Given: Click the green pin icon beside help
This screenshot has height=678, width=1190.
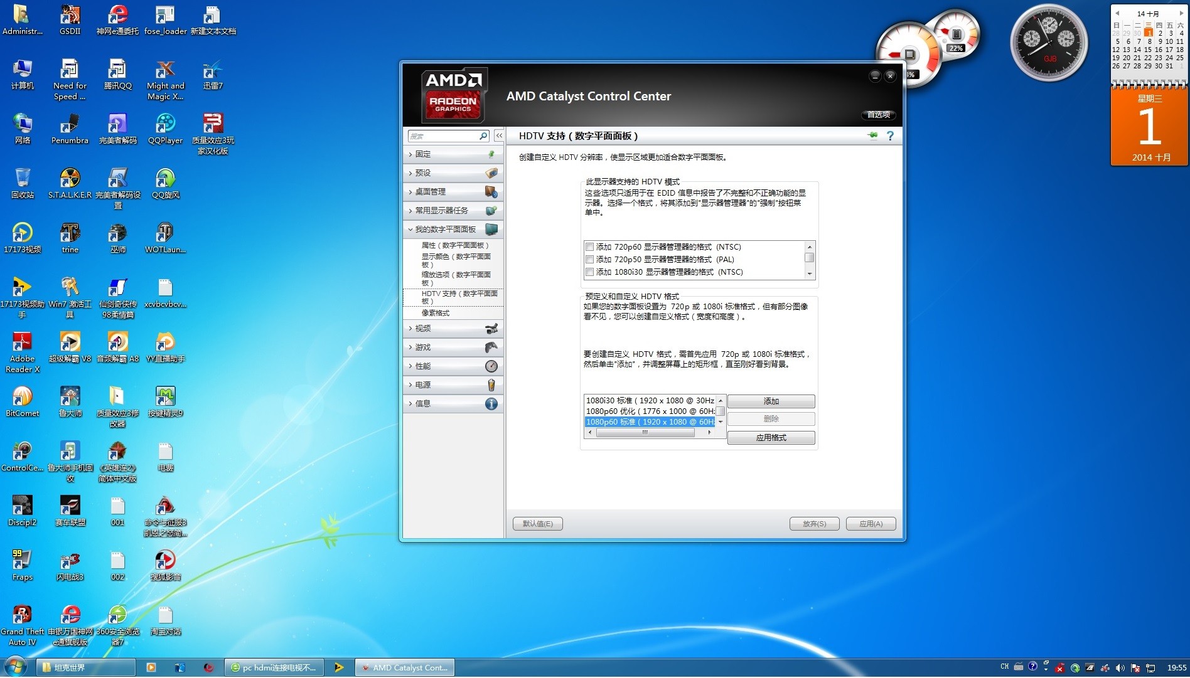Looking at the screenshot, I should pos(872,135).
